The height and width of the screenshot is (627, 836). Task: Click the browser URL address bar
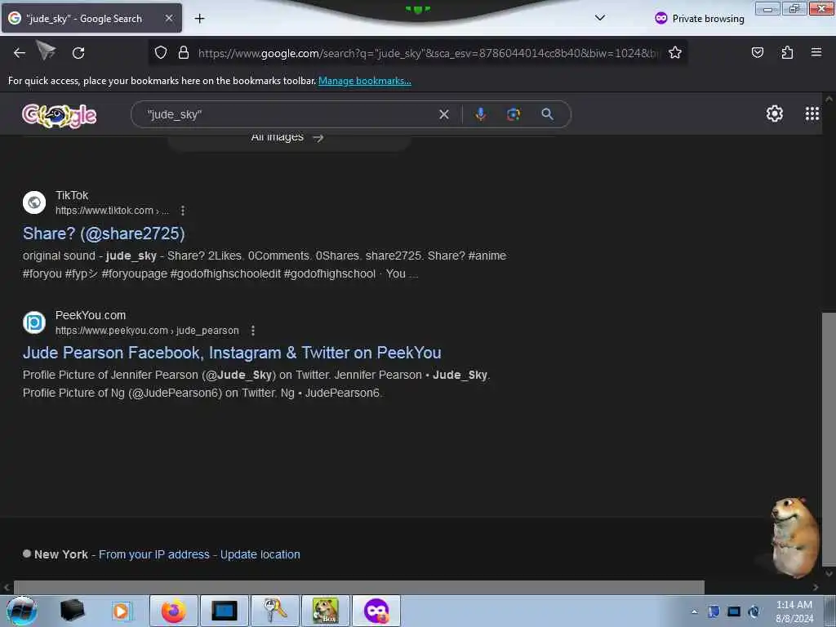pos(428,53)
